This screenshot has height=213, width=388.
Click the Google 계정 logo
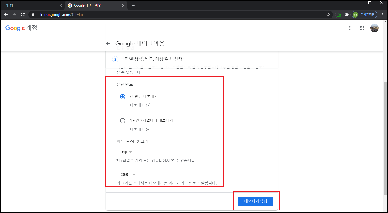coord(21,28)
